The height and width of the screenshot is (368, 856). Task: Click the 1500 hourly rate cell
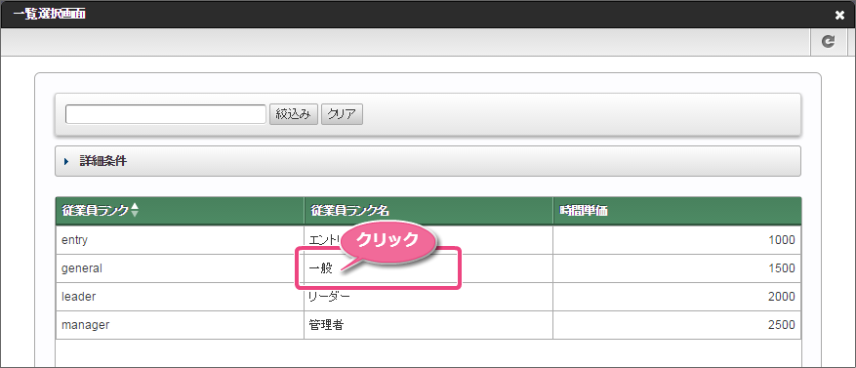[677, 268]
